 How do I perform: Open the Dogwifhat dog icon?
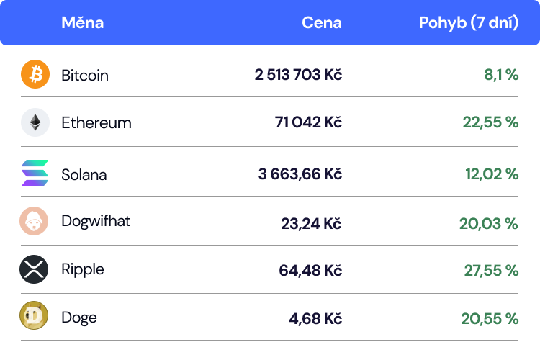(x=34, y=221)
